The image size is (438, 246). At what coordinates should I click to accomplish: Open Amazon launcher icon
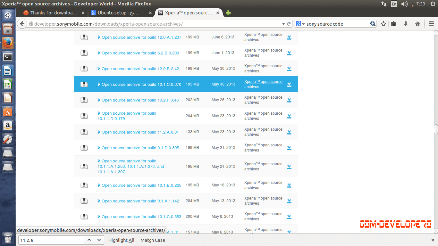coord(8,126)
